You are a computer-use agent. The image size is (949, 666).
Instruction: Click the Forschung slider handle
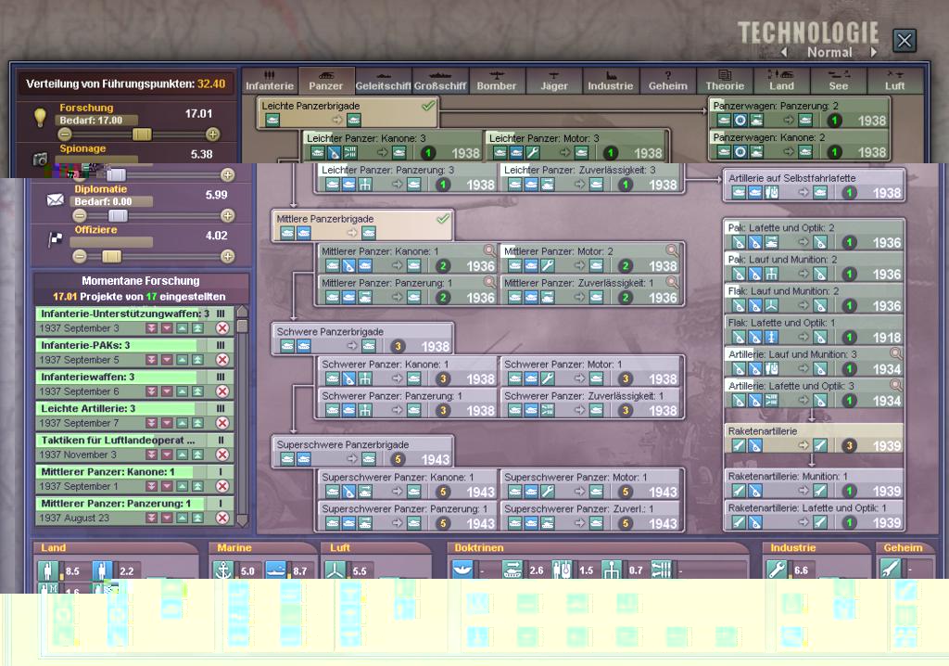(x=142, y=134)
